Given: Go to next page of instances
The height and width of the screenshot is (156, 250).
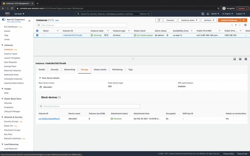Looking at the screenshot, I should [240, 25].
